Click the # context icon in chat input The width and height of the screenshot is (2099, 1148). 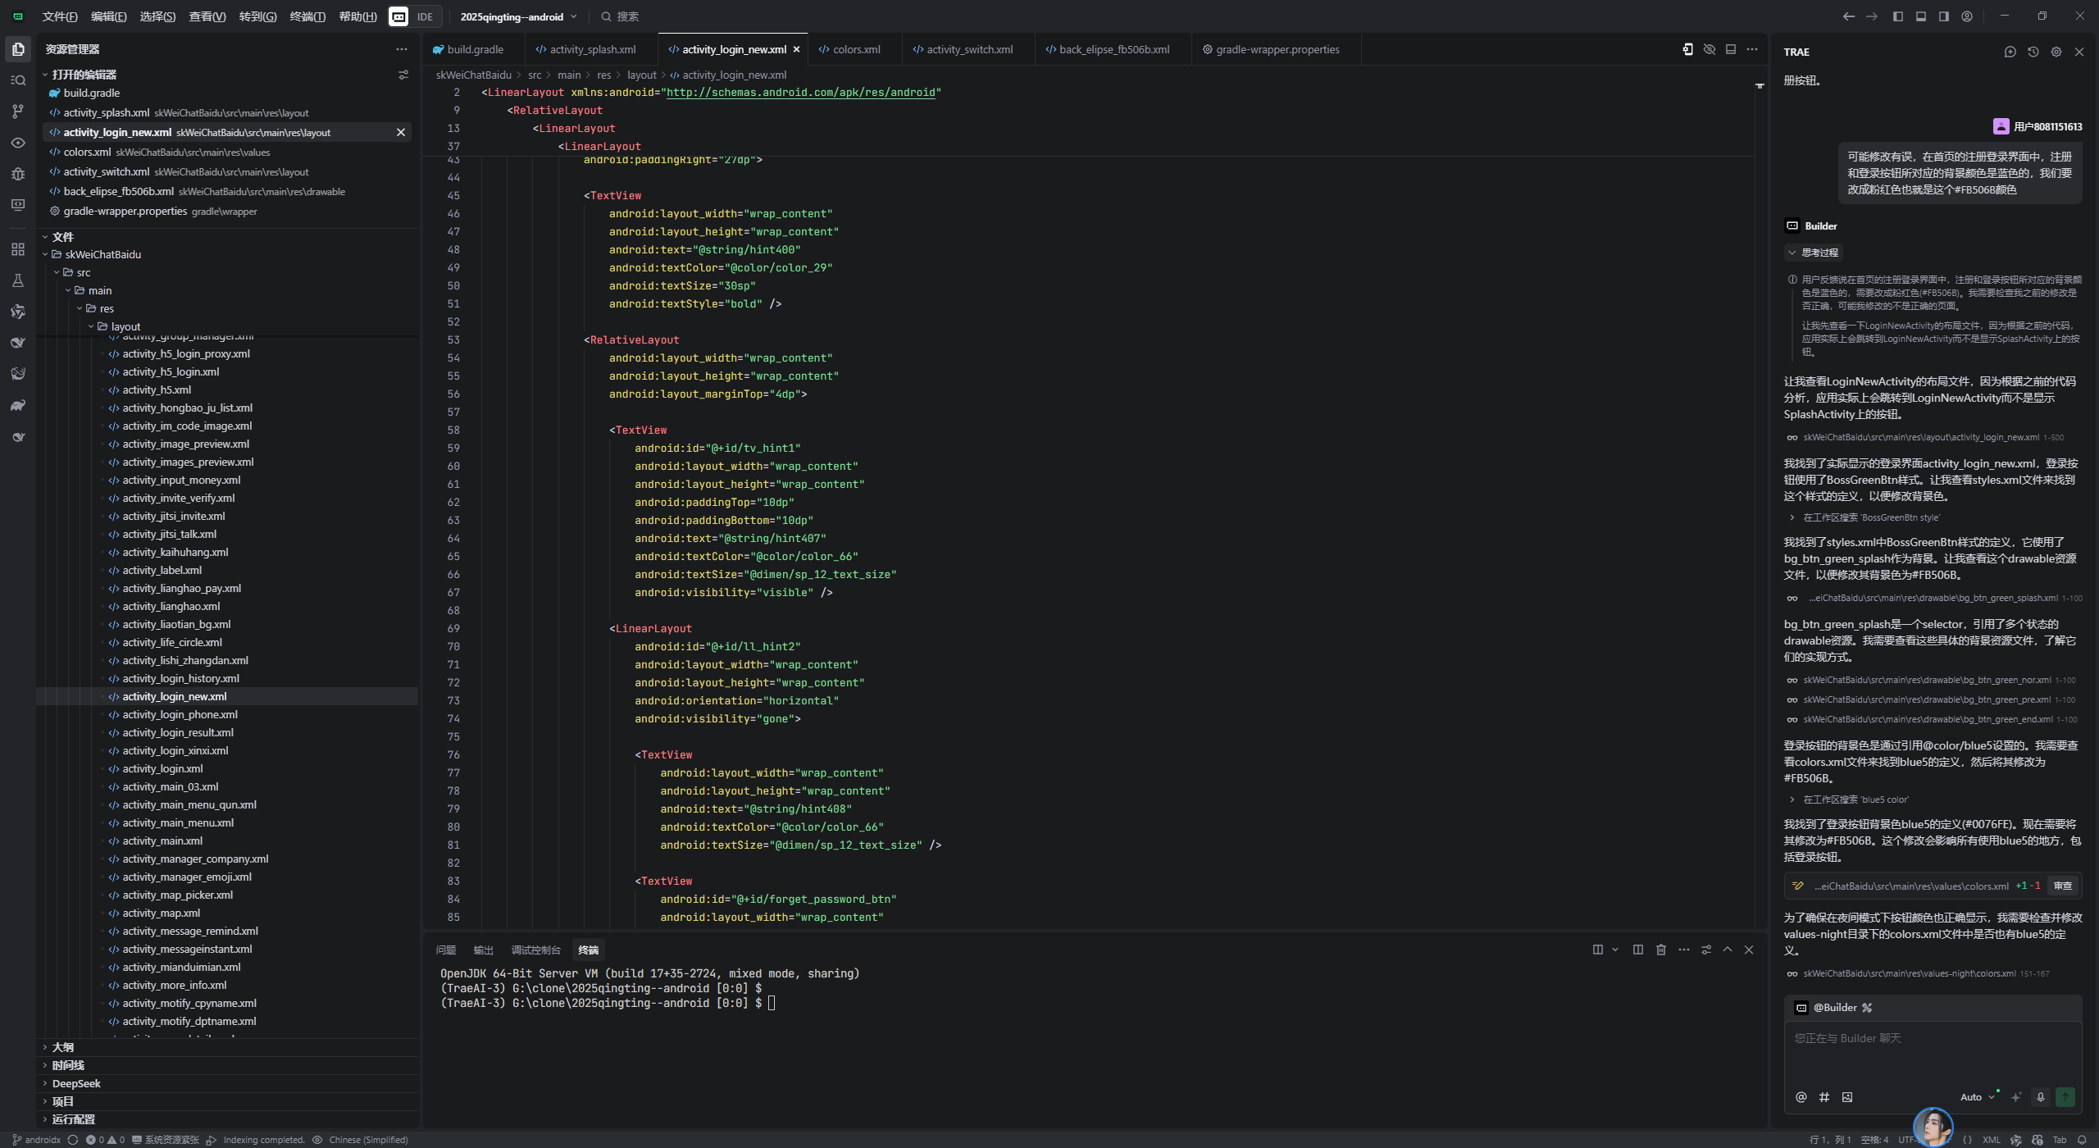coord(1824,1097)
